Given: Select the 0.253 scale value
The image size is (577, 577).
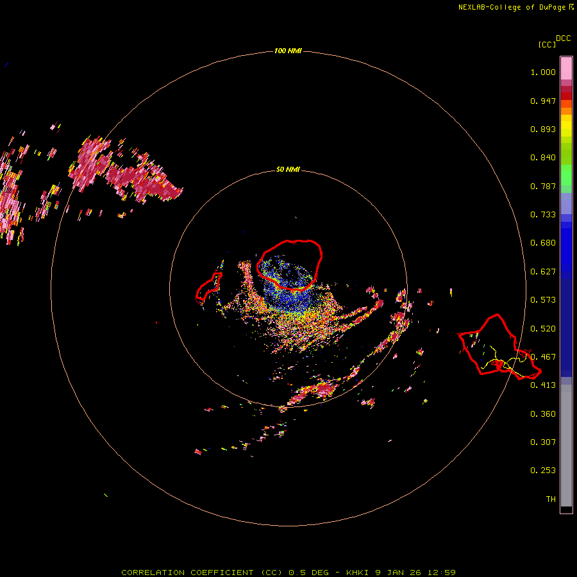Looking at the screenshot, I should (x=543, y=471).
